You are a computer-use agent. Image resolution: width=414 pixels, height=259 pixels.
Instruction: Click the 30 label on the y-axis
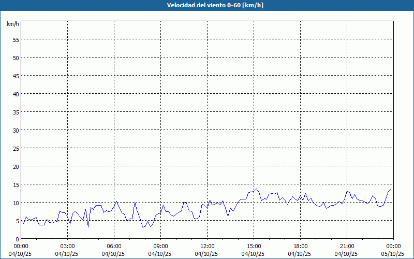click(x=16, y=130)
